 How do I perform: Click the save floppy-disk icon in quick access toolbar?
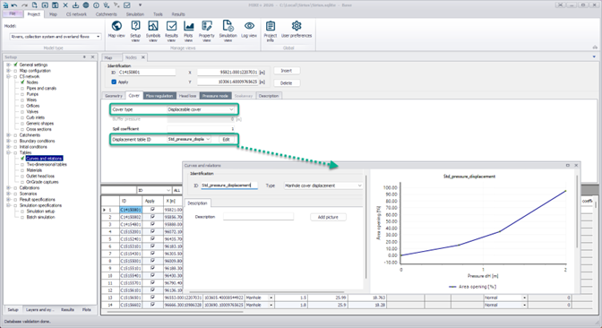55,5
